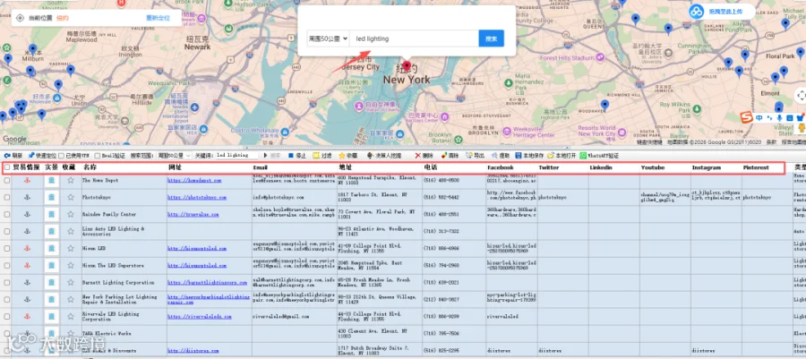This screenshot has width=806, height=359.
Task: Click the 刷新 refresh toolbar icon
Action: (6, 155)
